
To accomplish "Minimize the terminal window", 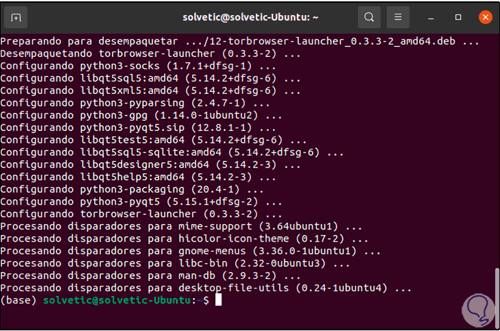I will point(429,17).
